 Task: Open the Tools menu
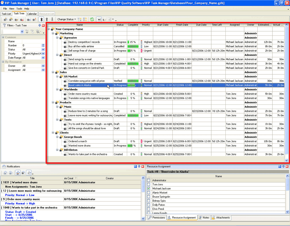coord(19,9)
